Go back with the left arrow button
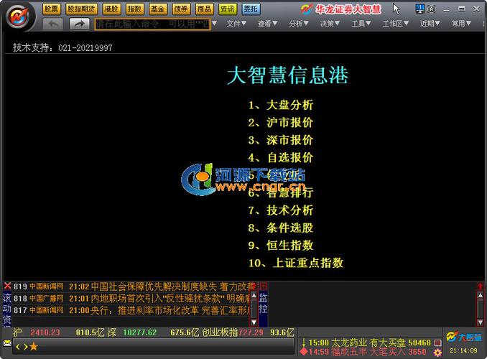Screen dimensions: 487x359 pos(53,24)
